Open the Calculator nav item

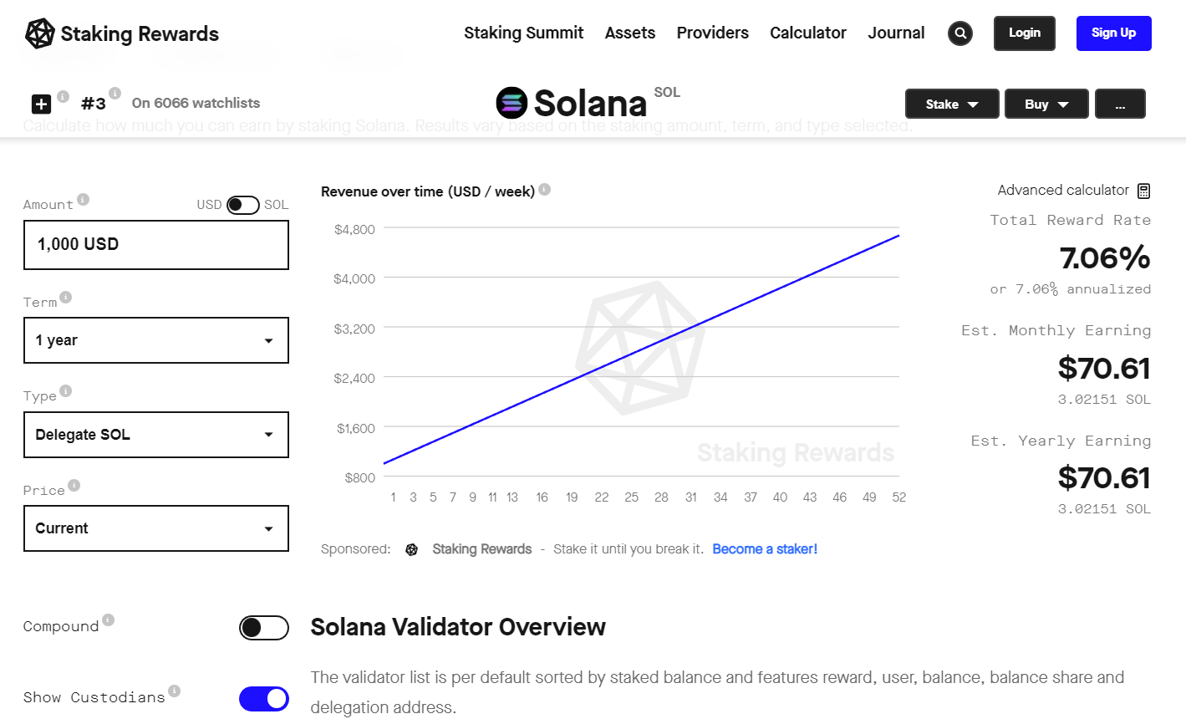tap(808, 33)
